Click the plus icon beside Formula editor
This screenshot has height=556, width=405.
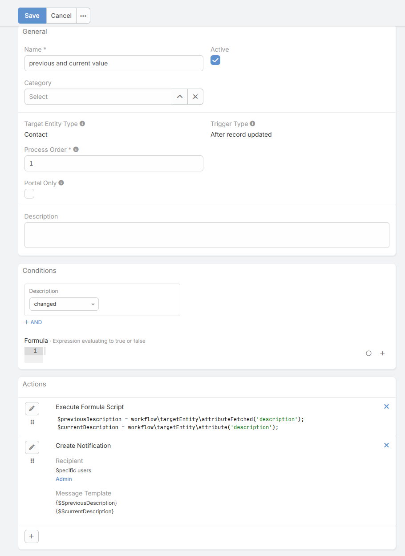click(382, 353)
